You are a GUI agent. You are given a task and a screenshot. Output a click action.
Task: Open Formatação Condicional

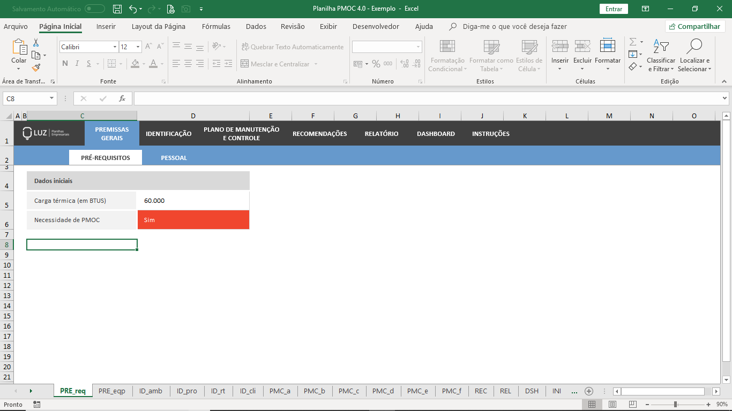(447, 56)
